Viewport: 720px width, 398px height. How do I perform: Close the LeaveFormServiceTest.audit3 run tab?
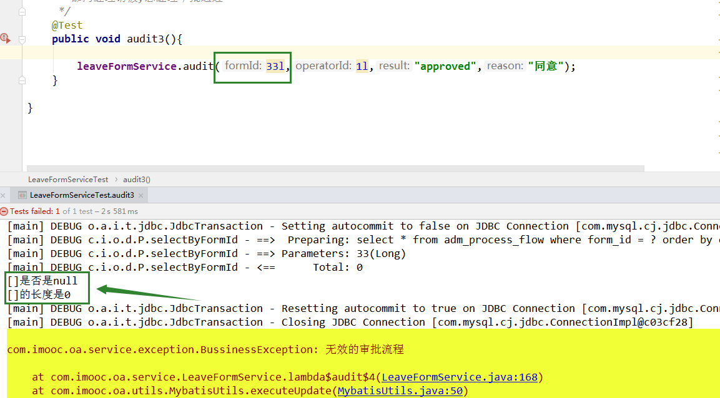click(x=141, y=196)
